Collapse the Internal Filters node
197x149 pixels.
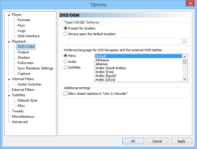pyautogui.click(x=9, y=79)
